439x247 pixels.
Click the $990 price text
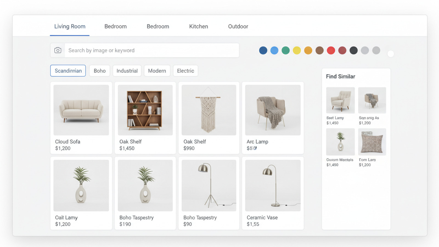click(x=189, y=148)
